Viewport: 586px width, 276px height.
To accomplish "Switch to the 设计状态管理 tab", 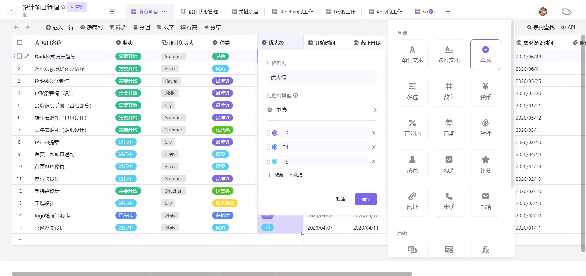I will click(200, 12).
